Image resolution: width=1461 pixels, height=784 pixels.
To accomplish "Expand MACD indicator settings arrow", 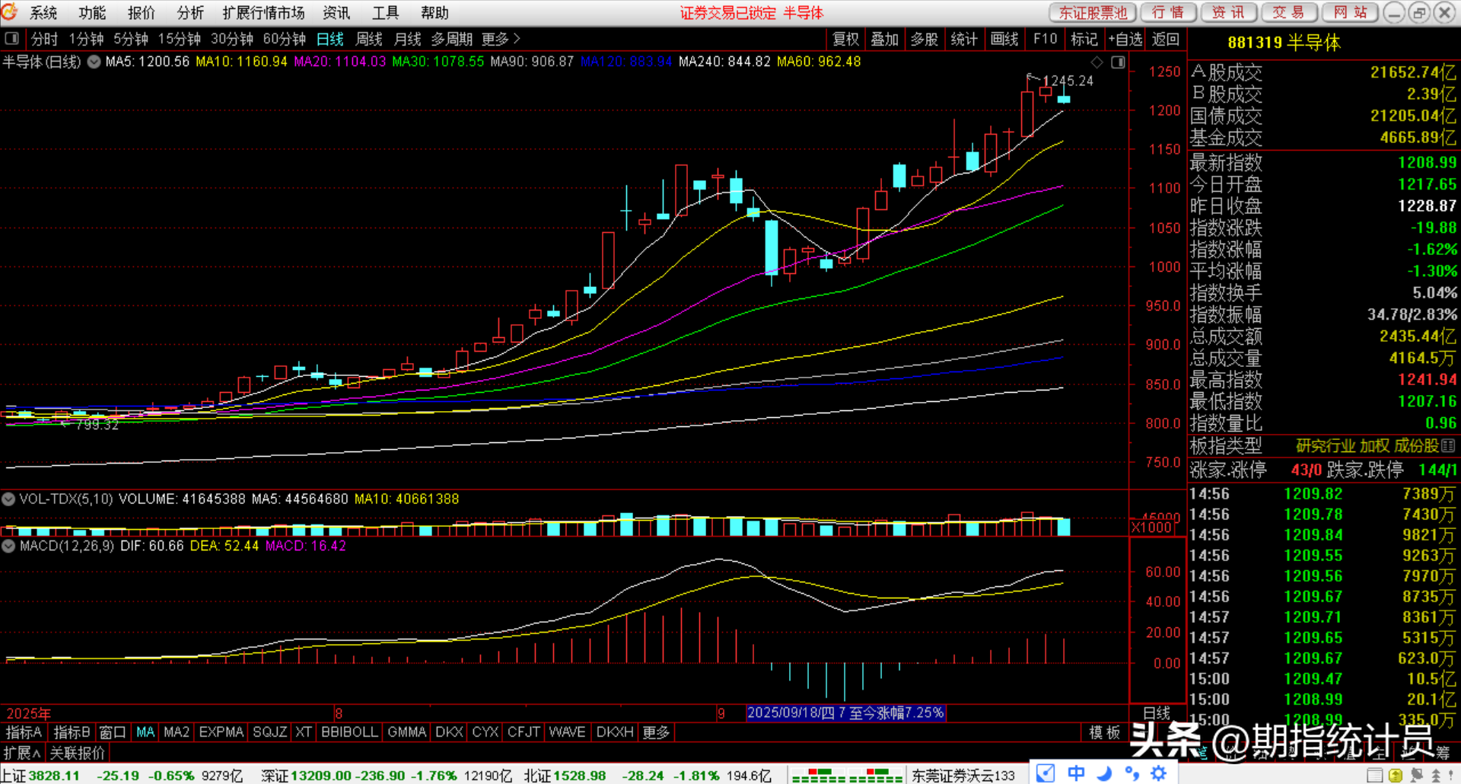I will pos(8,547).
